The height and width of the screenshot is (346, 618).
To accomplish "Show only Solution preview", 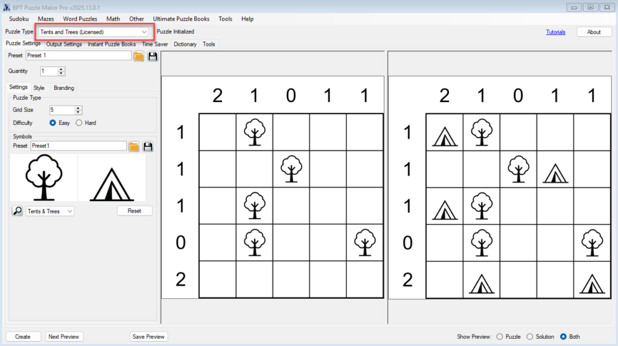I will coord(530,337).
